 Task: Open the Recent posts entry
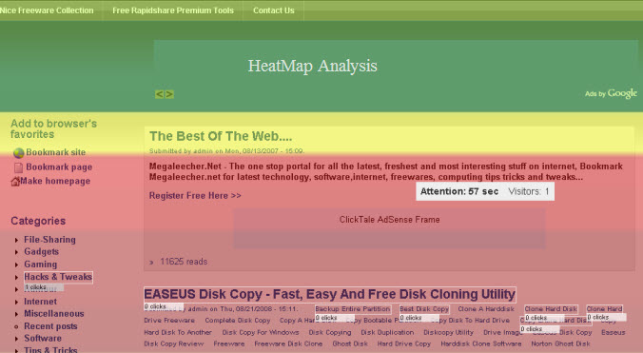click(x=50, y=326)
